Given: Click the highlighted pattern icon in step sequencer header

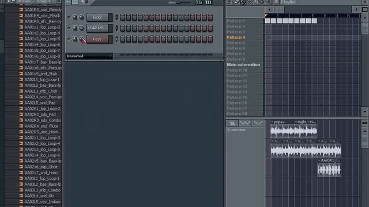Looking at the screenshot, I should 74,2.
